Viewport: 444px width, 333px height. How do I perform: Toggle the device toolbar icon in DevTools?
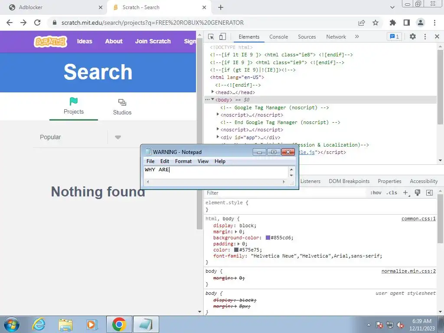click(222, 36)
